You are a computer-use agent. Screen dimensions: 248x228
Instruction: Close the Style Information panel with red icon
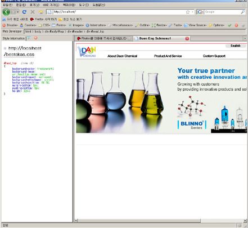35,38
